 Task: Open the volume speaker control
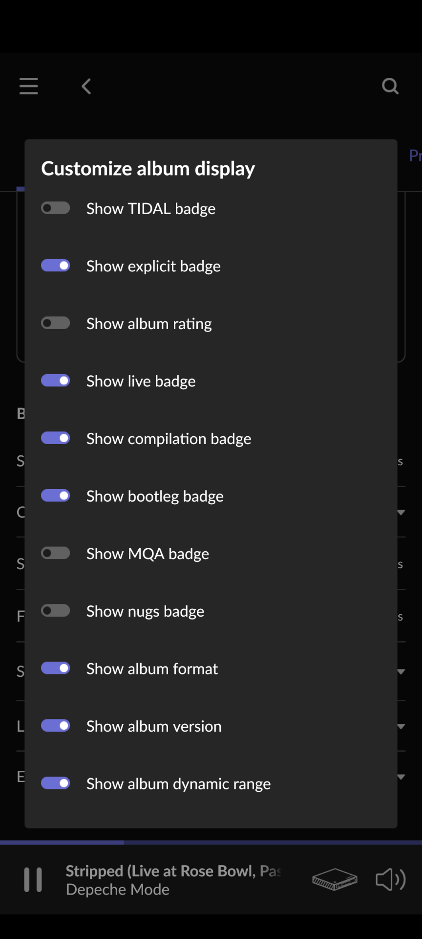pyautogui.click(x=390, y=879)
